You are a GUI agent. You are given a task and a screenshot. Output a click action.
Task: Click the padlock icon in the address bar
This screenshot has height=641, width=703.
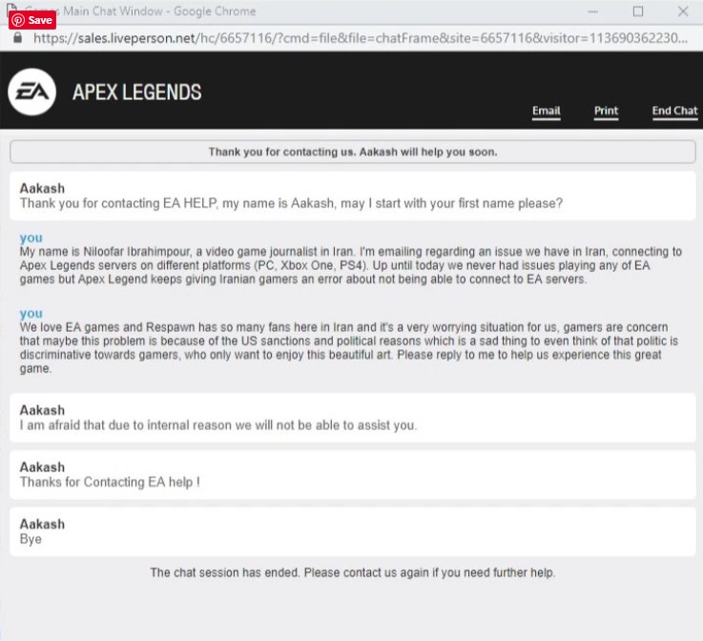(x=17, y=37)
